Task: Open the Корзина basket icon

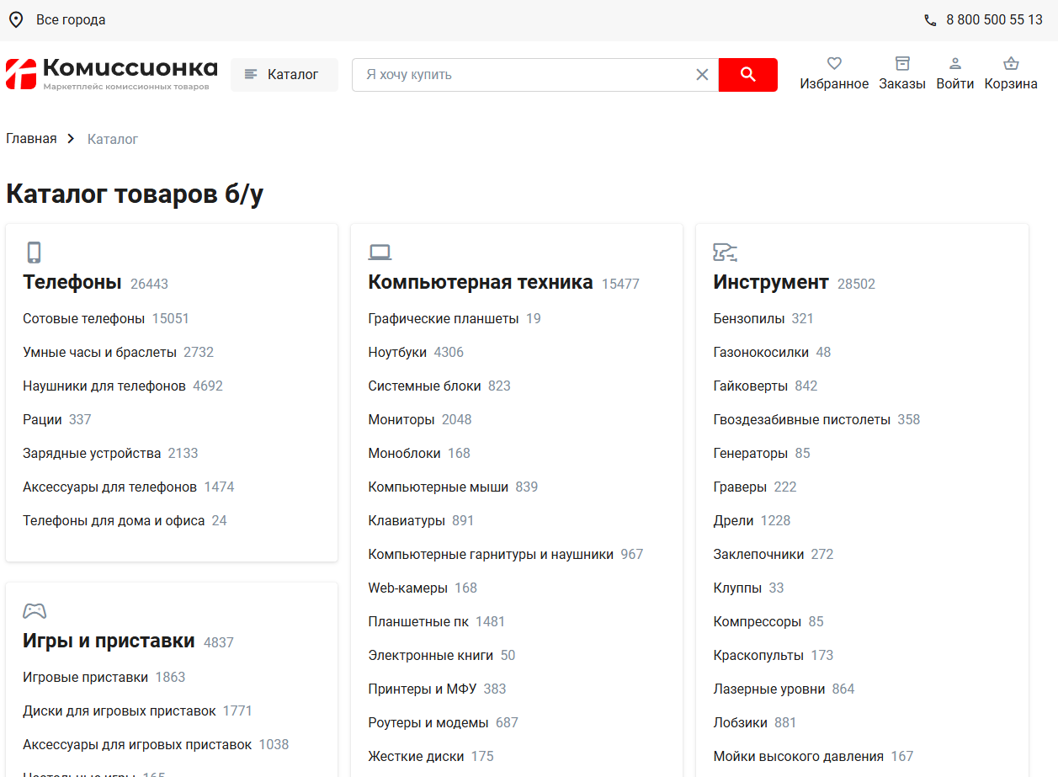Action: point(1011,63)
